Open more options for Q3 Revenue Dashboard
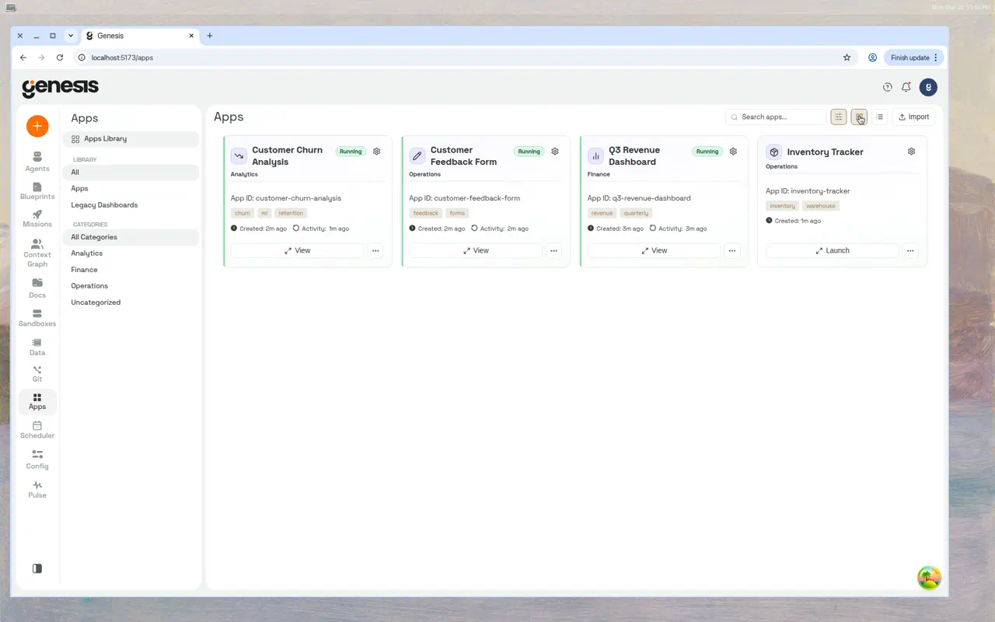The image size is (995, 622). coord(732,250)
